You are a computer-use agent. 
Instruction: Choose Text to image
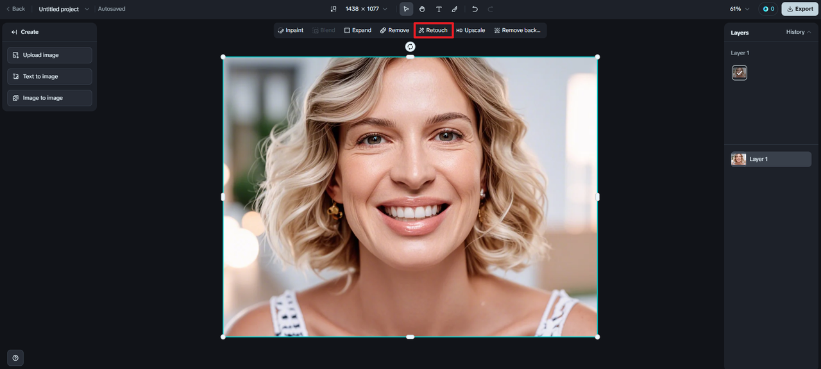tap(50, 76)
